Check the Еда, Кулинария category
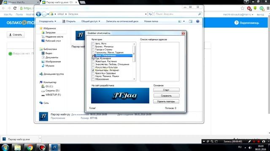Image resolution: width=270 pixels, height=151 pixels. (93, 58)
